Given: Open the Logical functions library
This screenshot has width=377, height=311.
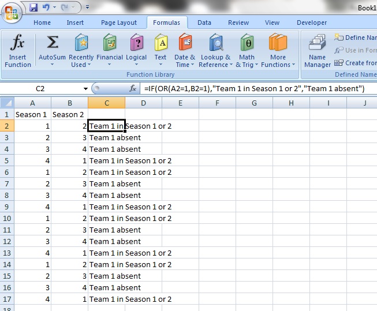Looking at the screenshot, I should 136,51.
